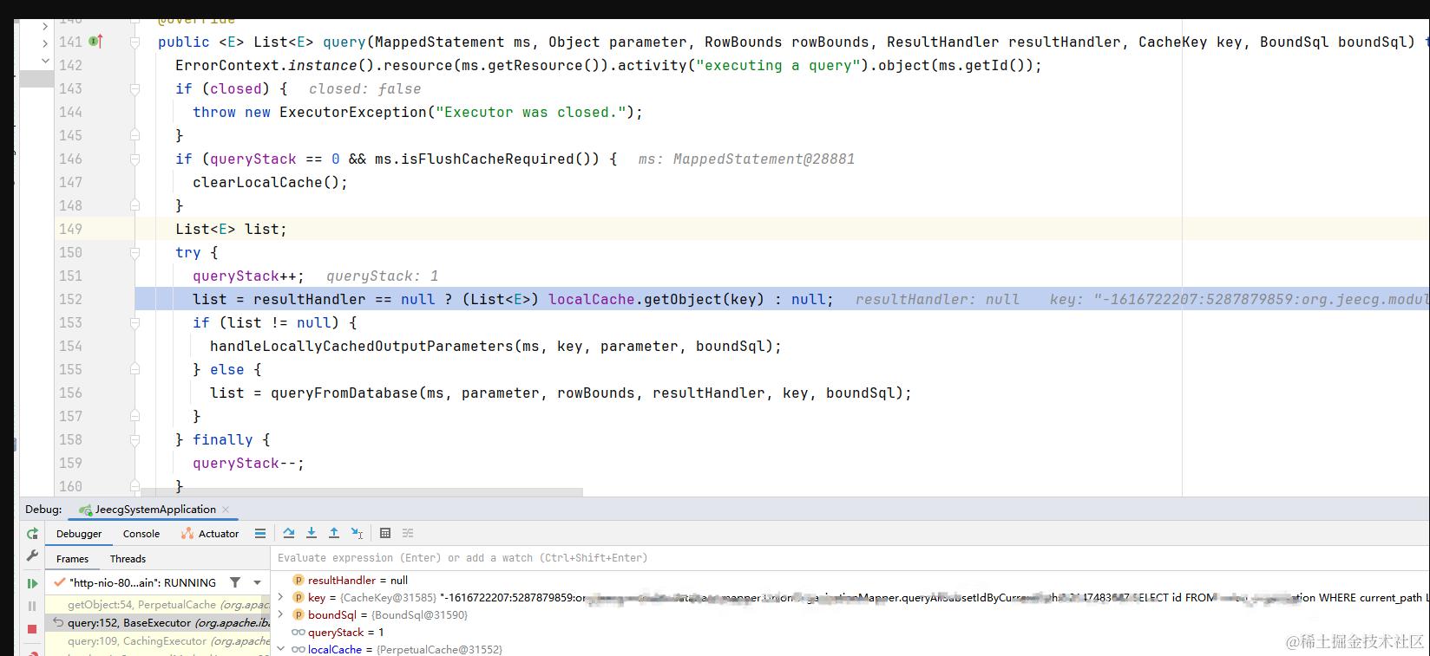Click line number 149 in the gutter
This screenshot has width=1430, height=656.
[70, 229]
